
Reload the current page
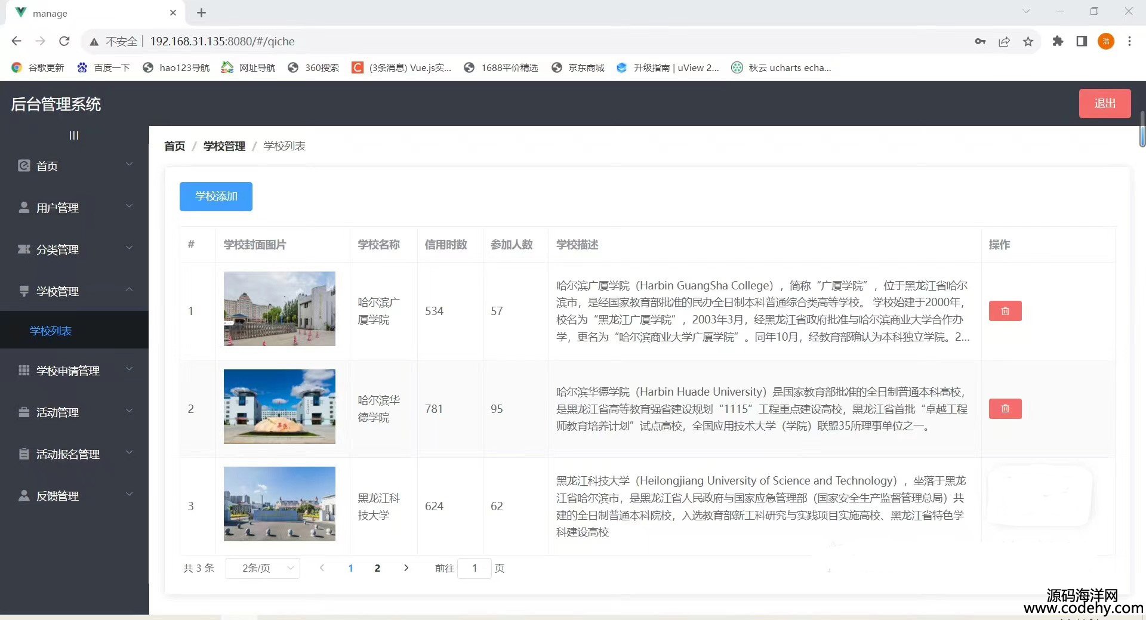[x=64, y=41]
